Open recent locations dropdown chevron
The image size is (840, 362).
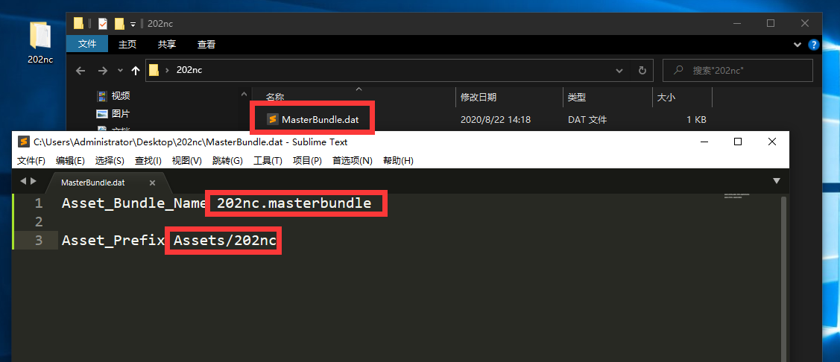pos(120,70)
